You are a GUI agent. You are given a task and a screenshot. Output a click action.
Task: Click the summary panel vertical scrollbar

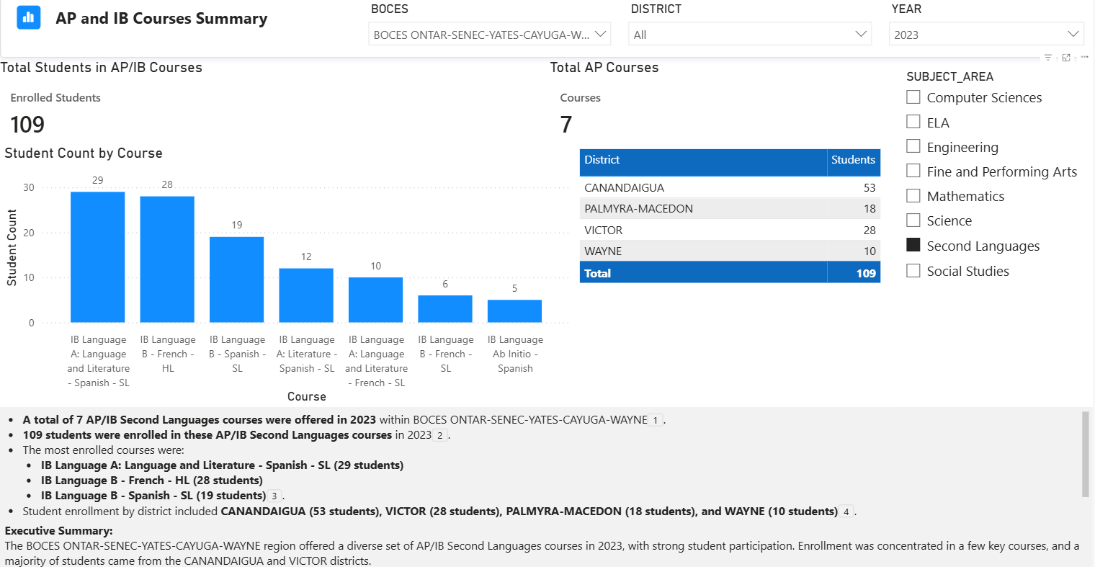coord(1086,454)
